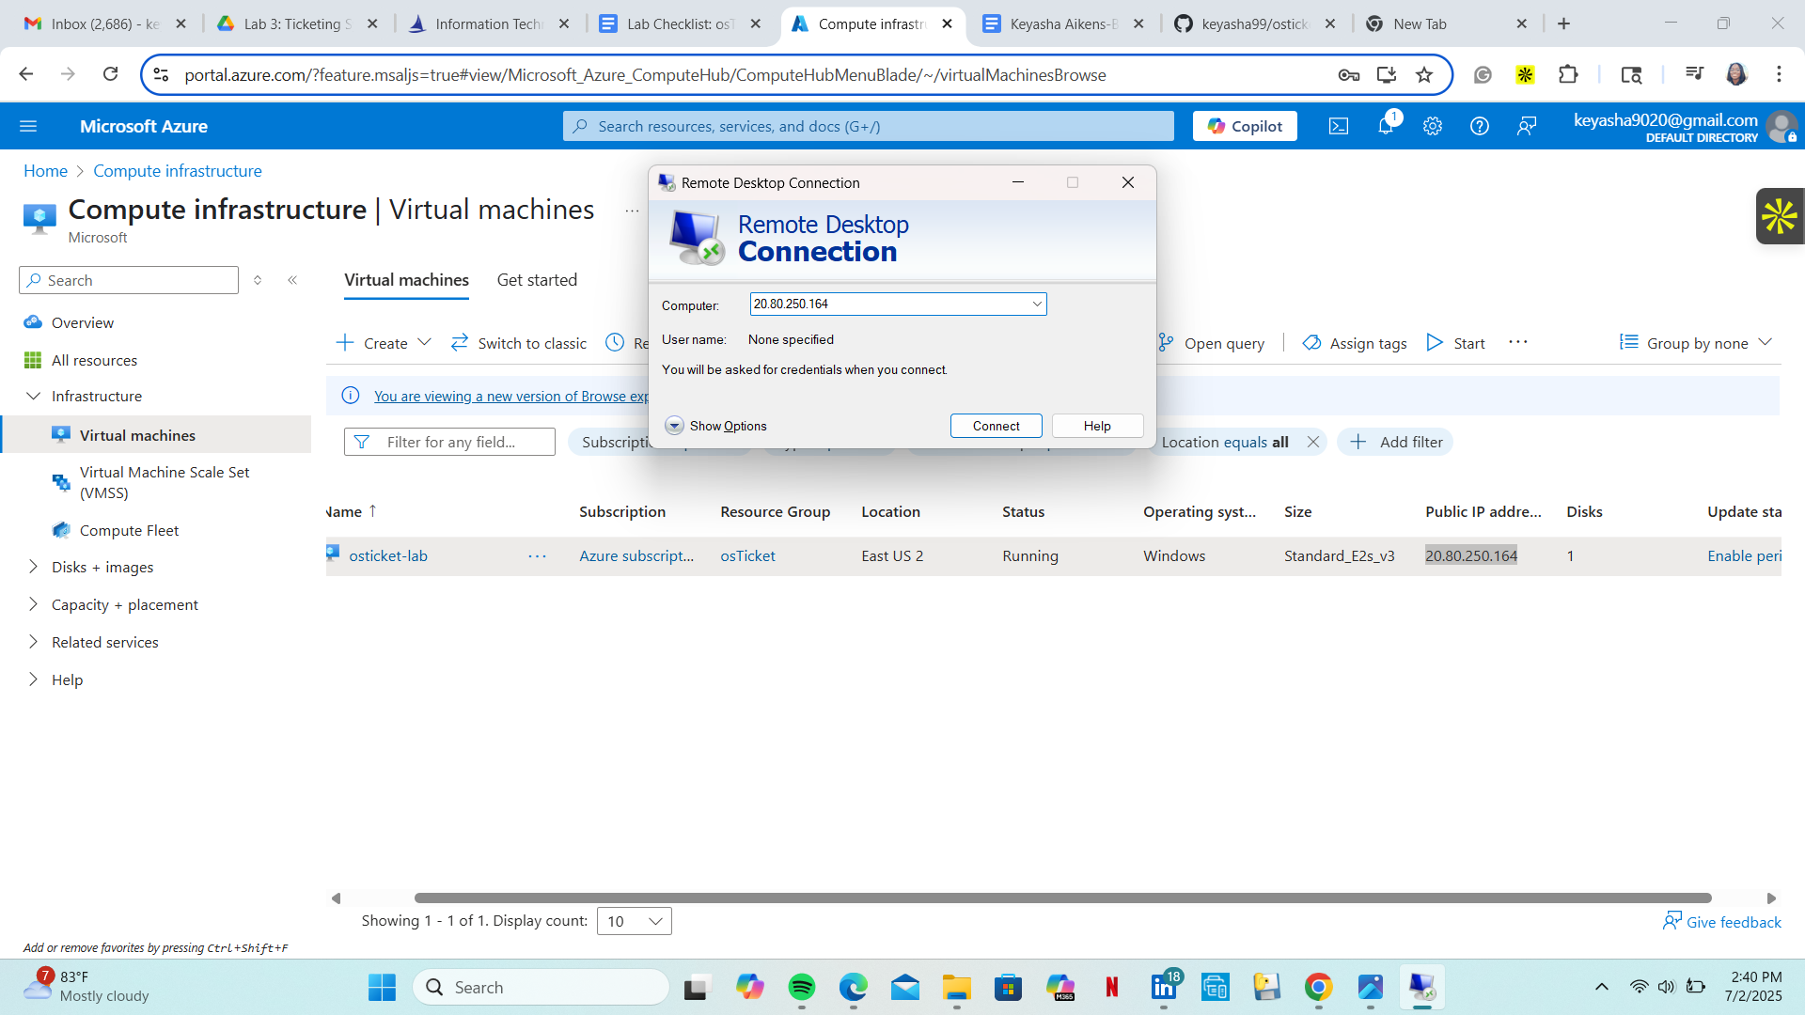Open the Group by none dropdown

click(x=1696, y=343)
